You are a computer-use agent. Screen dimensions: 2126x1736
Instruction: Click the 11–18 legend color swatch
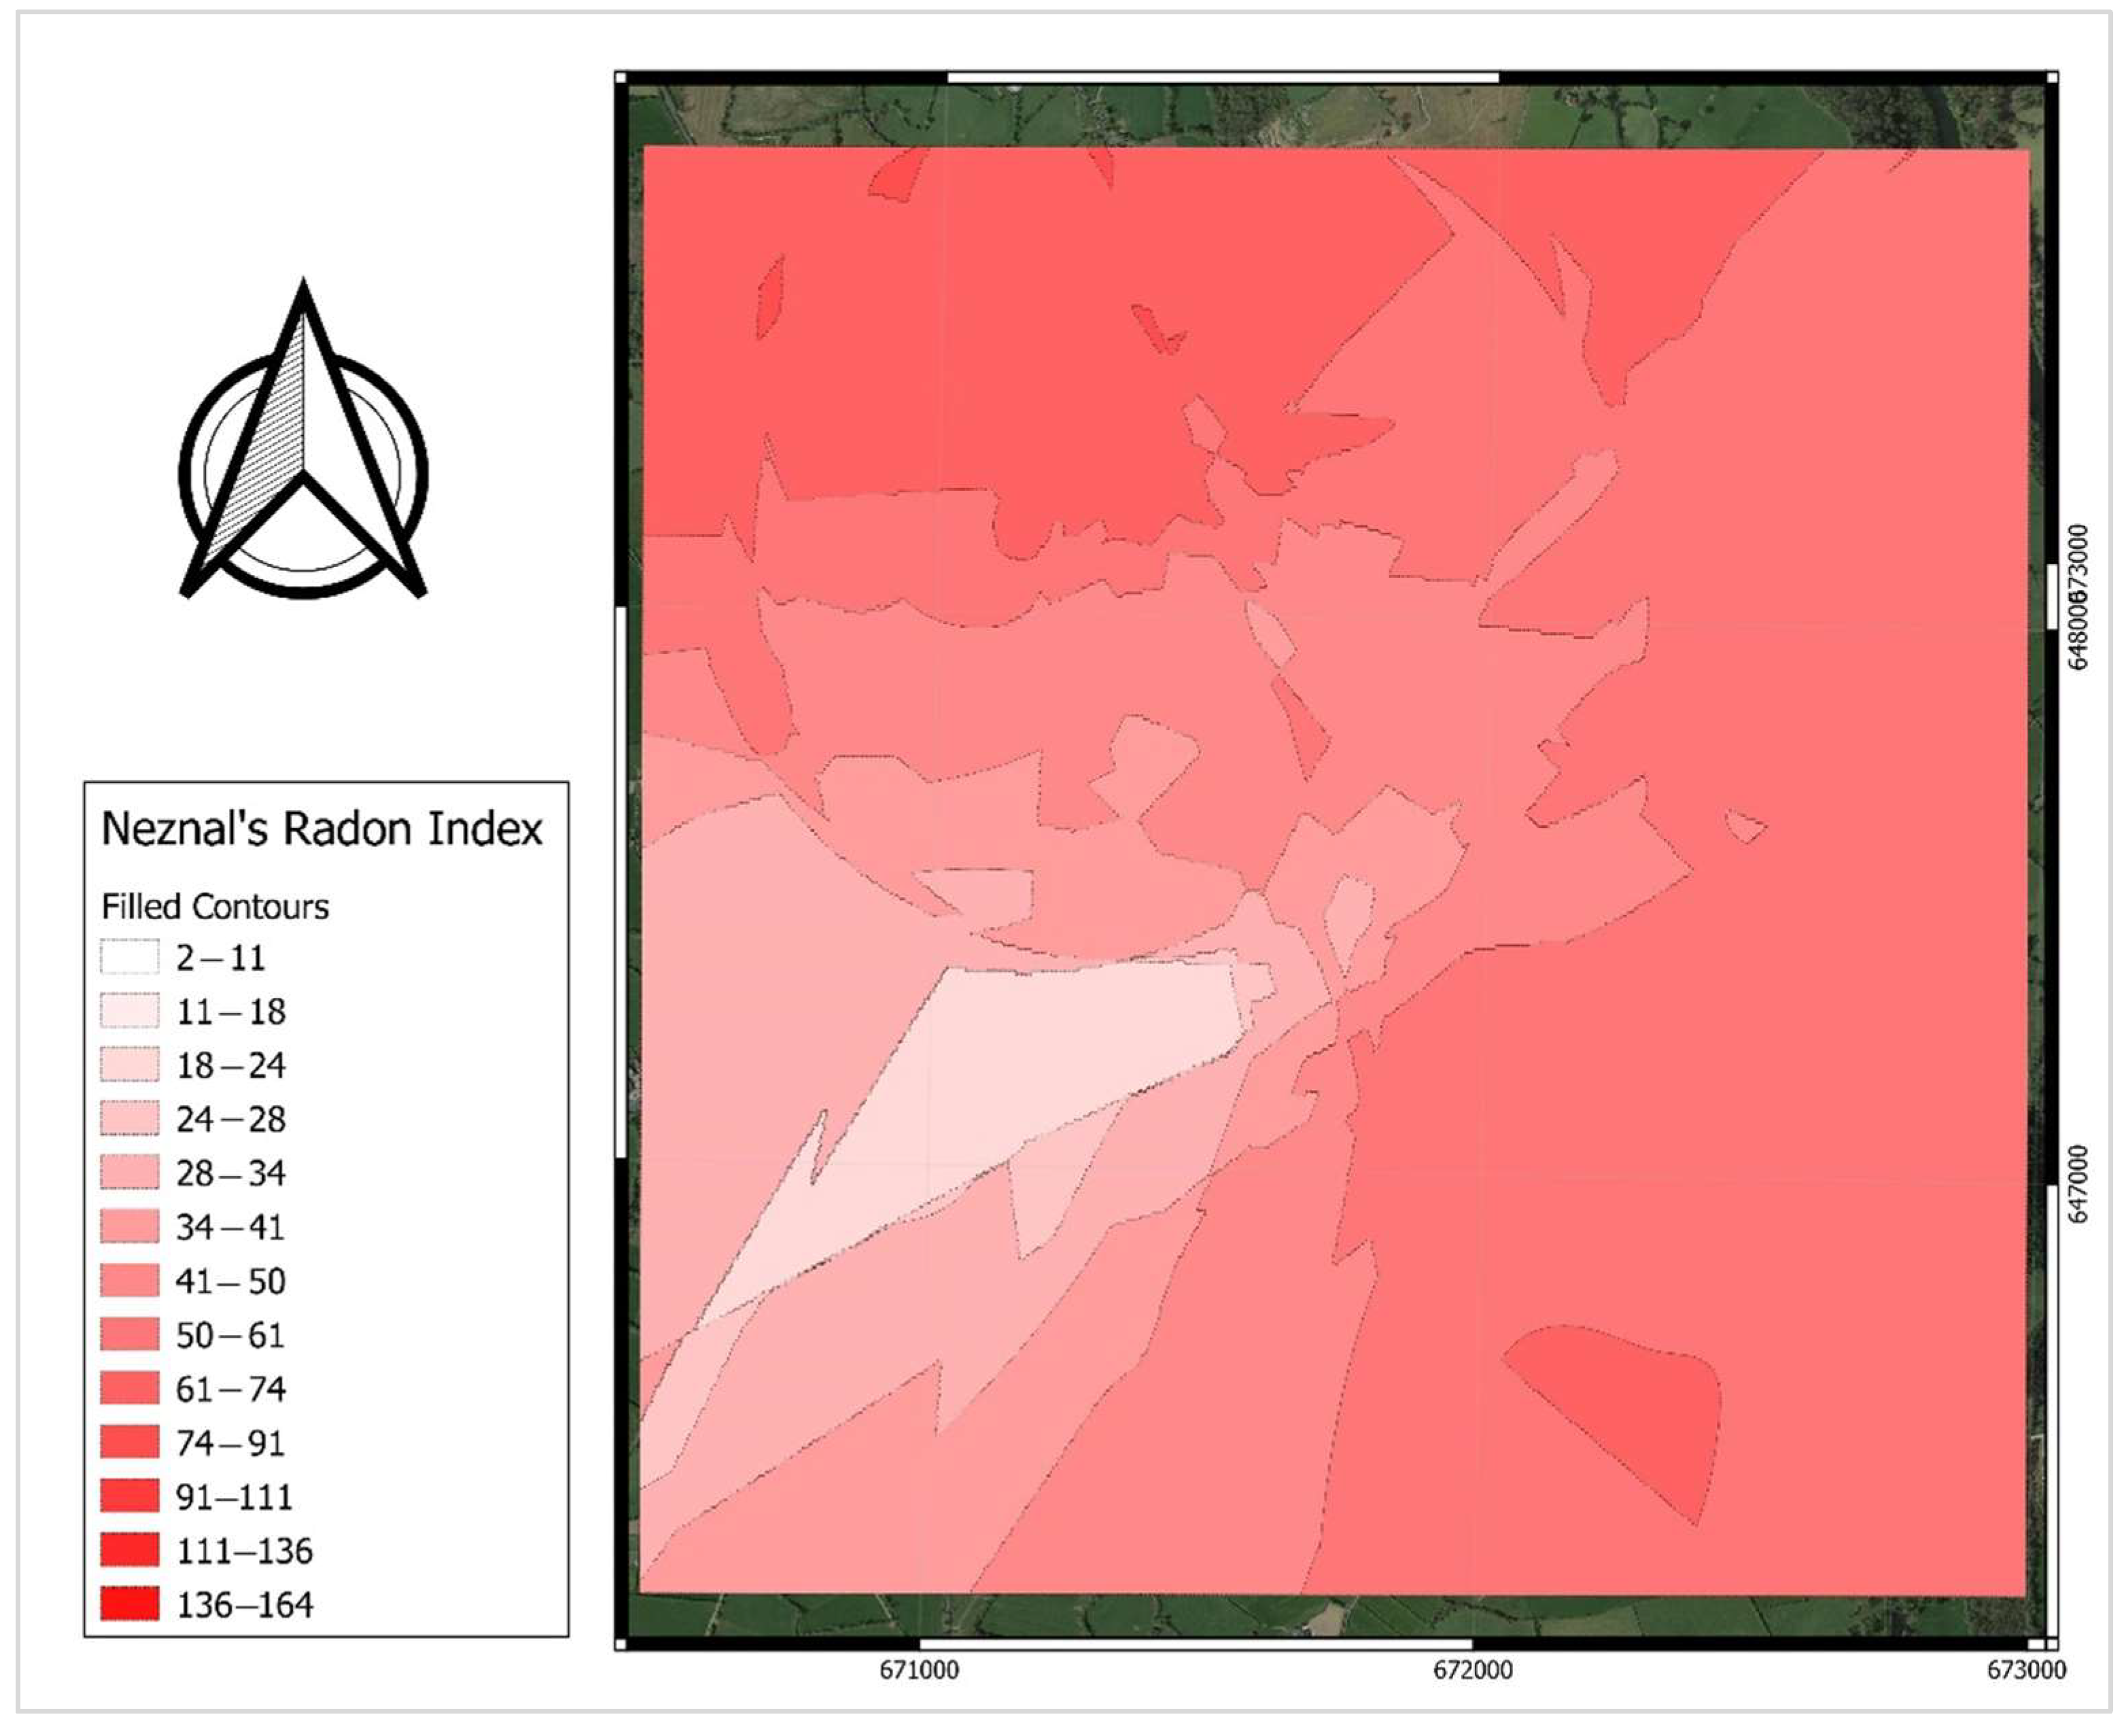(x=129, y=1011)
